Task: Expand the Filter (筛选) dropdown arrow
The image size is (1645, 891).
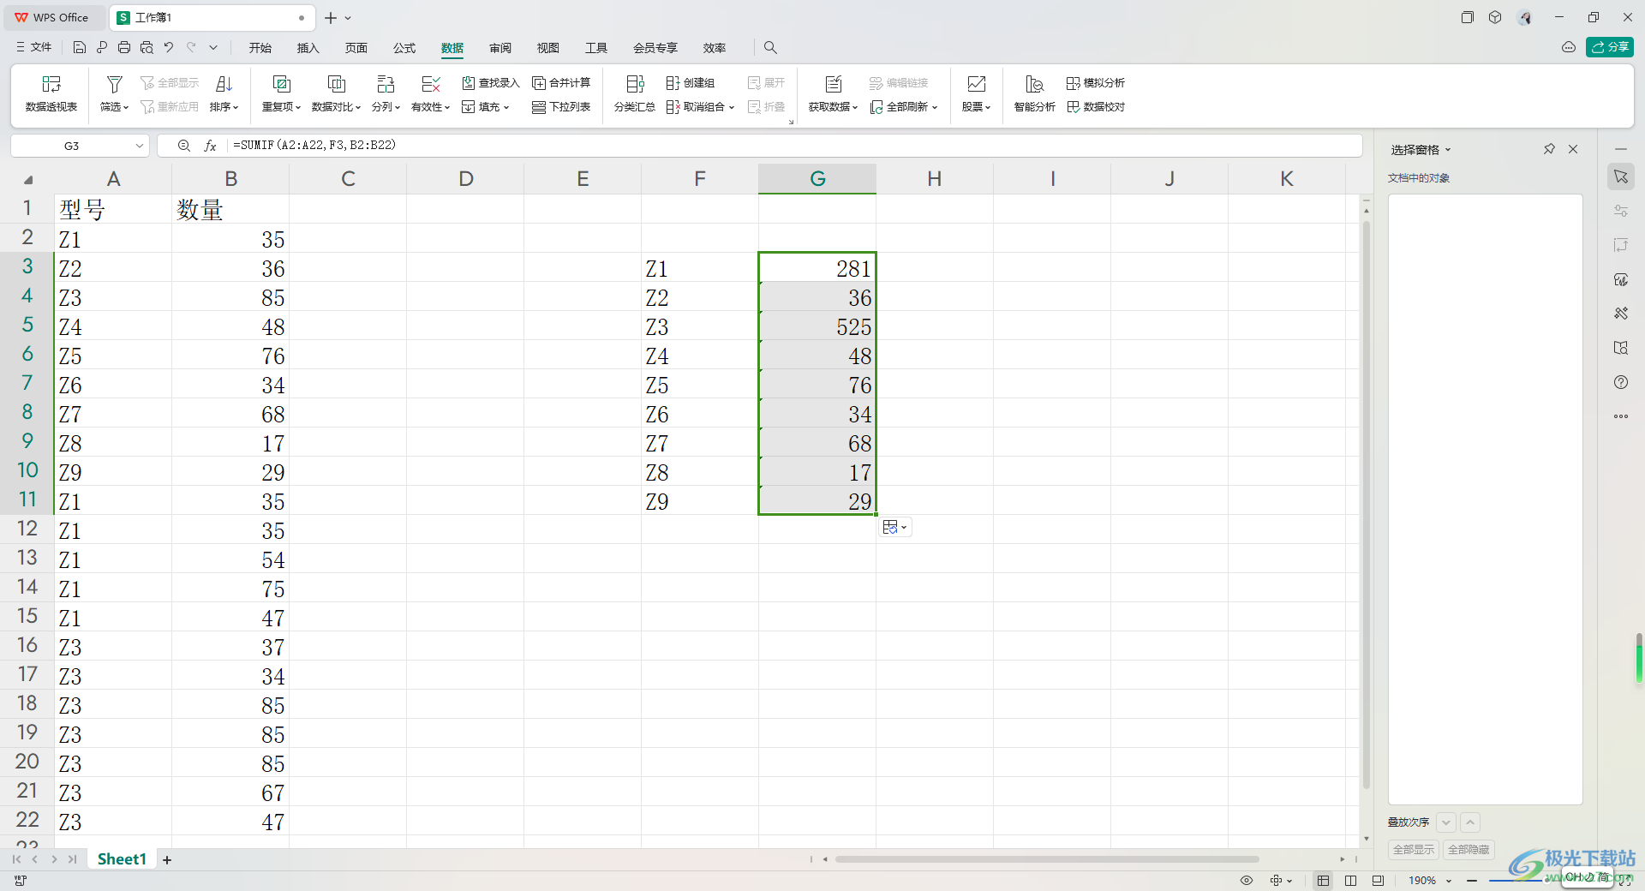Action: coord(126,108)
